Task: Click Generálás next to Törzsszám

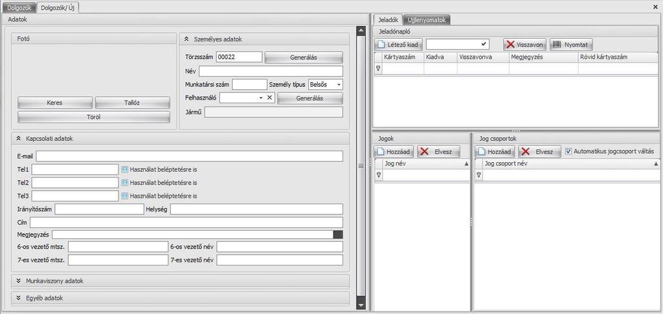Action: coord(304,58)
